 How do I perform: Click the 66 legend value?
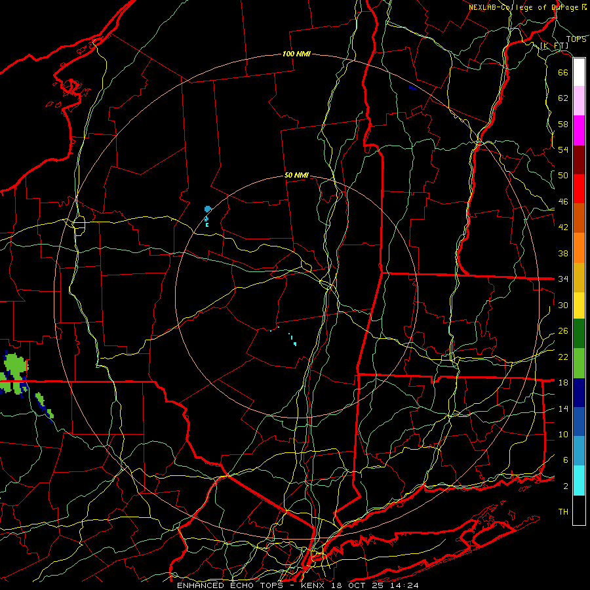563,72
